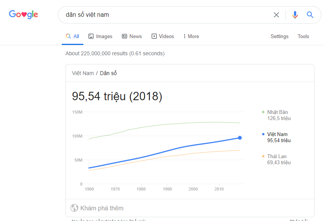Click the play icon beside Videos

pos(154,36)
